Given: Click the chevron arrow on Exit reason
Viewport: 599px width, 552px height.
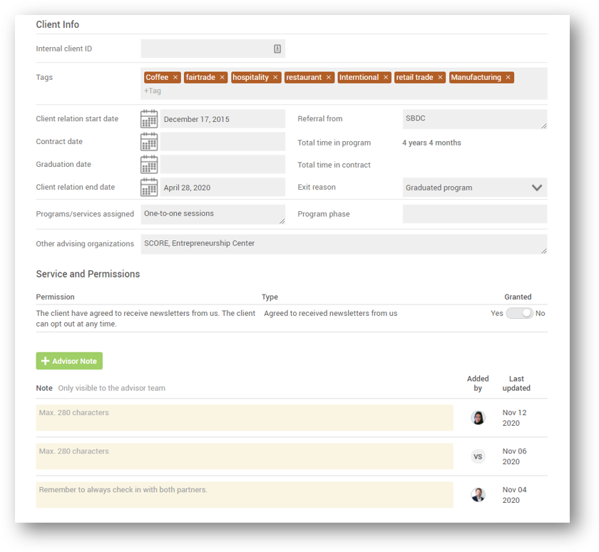Looking at the screenshot, I should click(537, 188).
